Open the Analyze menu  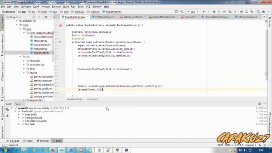[x=45, y=7]
